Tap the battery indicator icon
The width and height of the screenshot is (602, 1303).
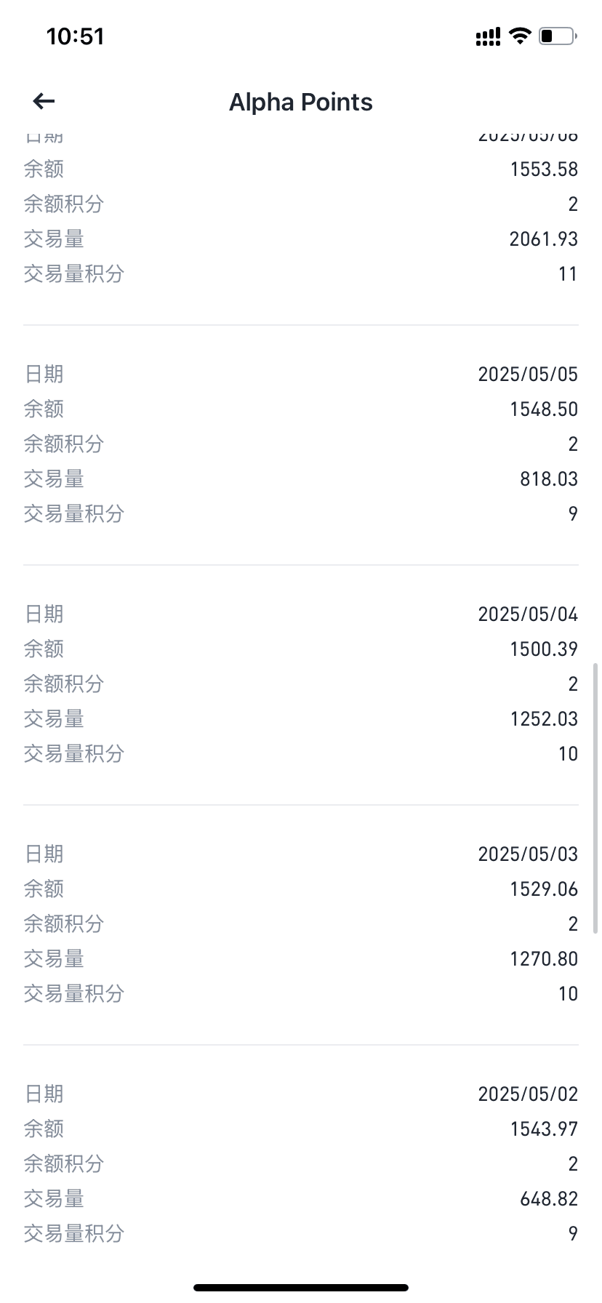(557, 36)
